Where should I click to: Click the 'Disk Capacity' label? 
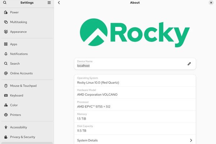tap(85, 126)
